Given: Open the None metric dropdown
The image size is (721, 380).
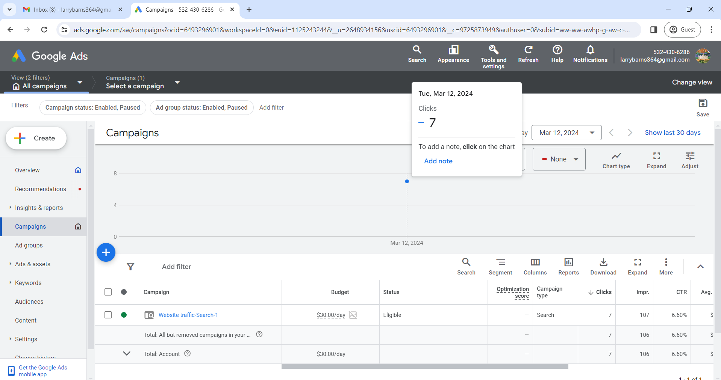Looking at the screenshot, I should pos(559,159).
